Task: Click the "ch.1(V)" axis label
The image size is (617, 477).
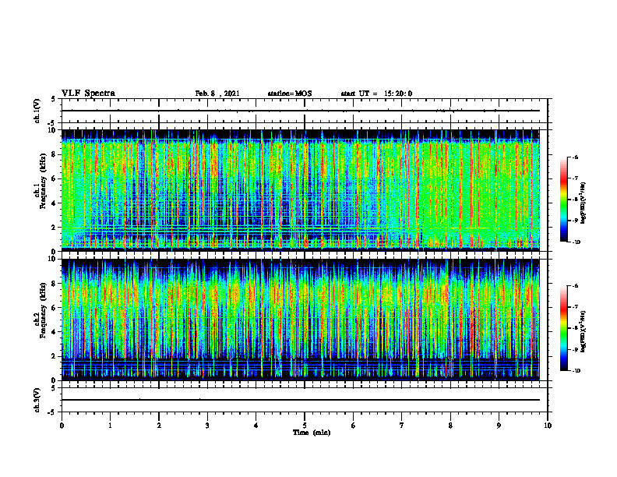Action: click(x=37, y=111)
